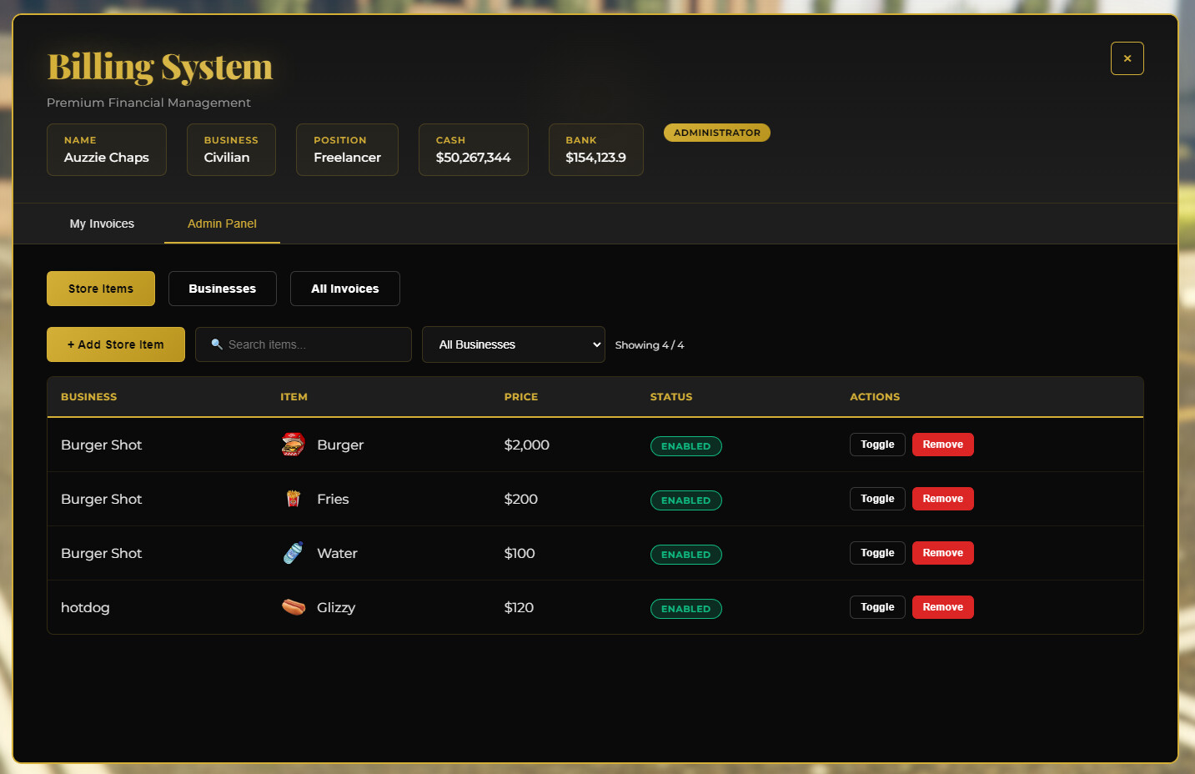Click the Position card Freelancer
This screenshot has height=774, width=1195.
(347, 150)
